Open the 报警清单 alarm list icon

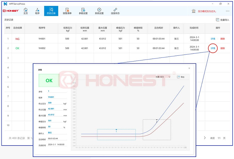67,10
